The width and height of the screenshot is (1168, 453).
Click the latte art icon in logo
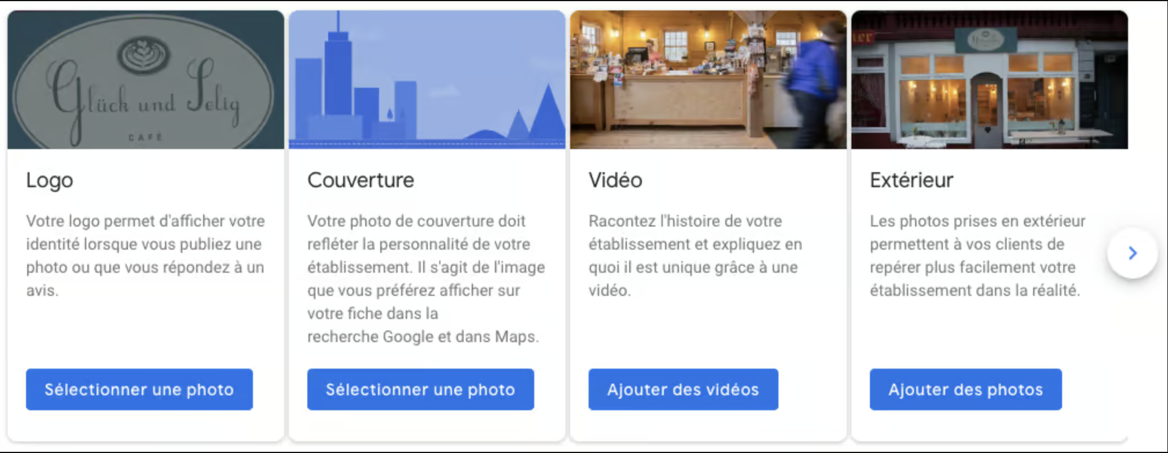(x=144, y=55)
